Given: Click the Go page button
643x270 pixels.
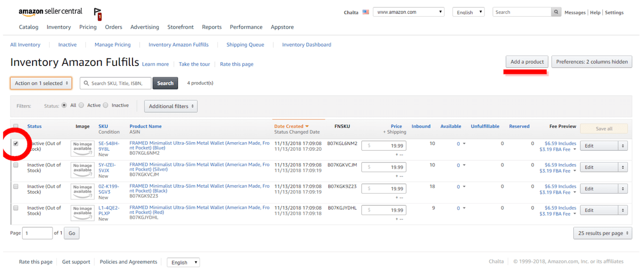Looking at the screenshot, I should (x=72, y=233).
